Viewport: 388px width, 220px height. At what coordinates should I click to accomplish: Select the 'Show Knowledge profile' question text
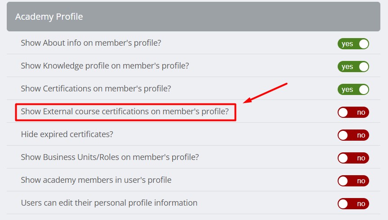click(x=105, y=66)
